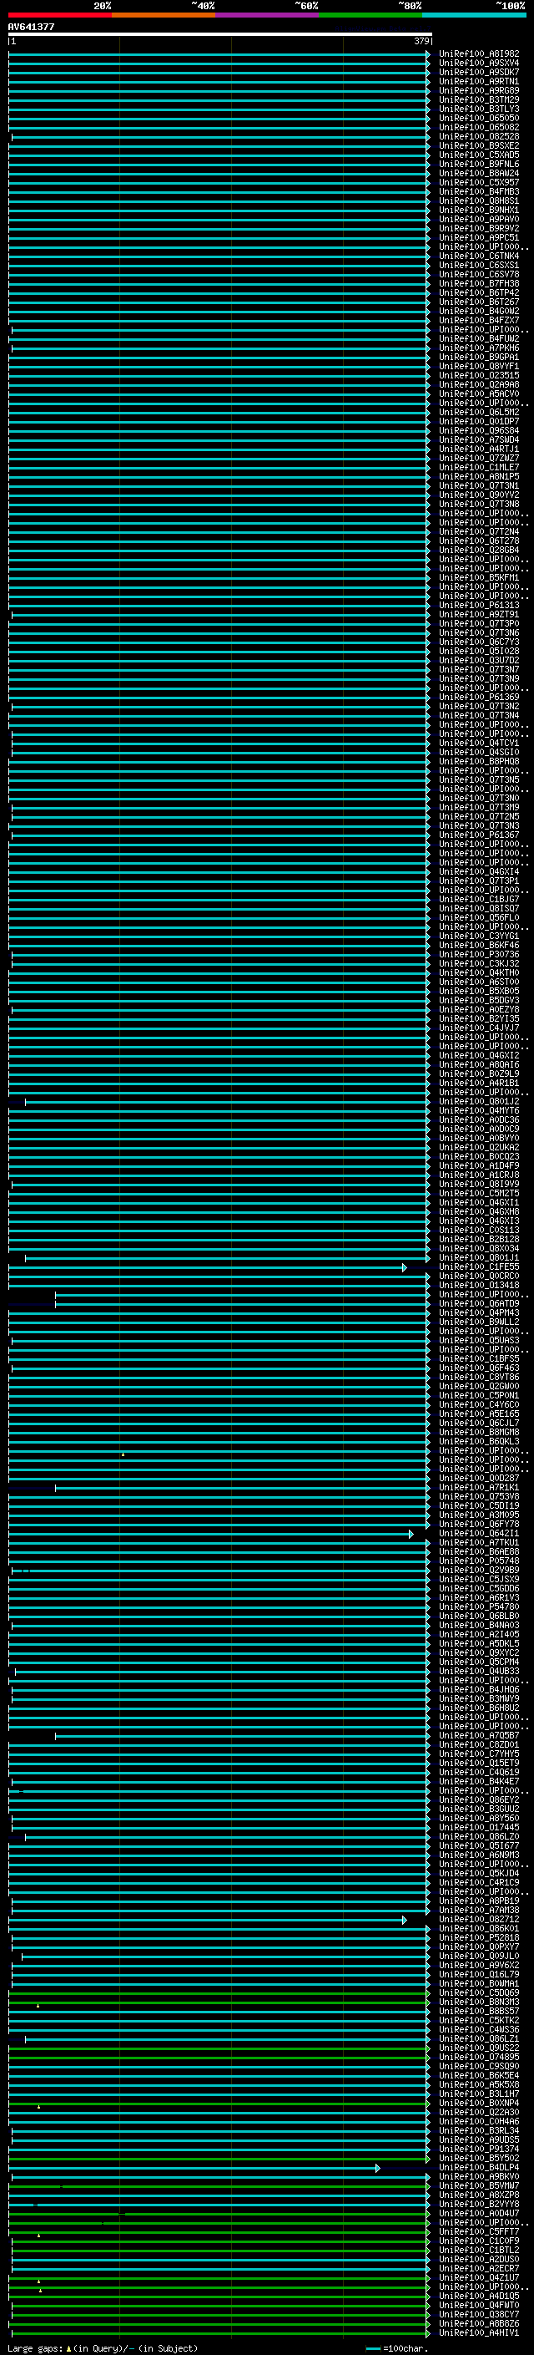
Task: Open hit UniRef100_A9SXV4
Action: [x=479, y=63]
